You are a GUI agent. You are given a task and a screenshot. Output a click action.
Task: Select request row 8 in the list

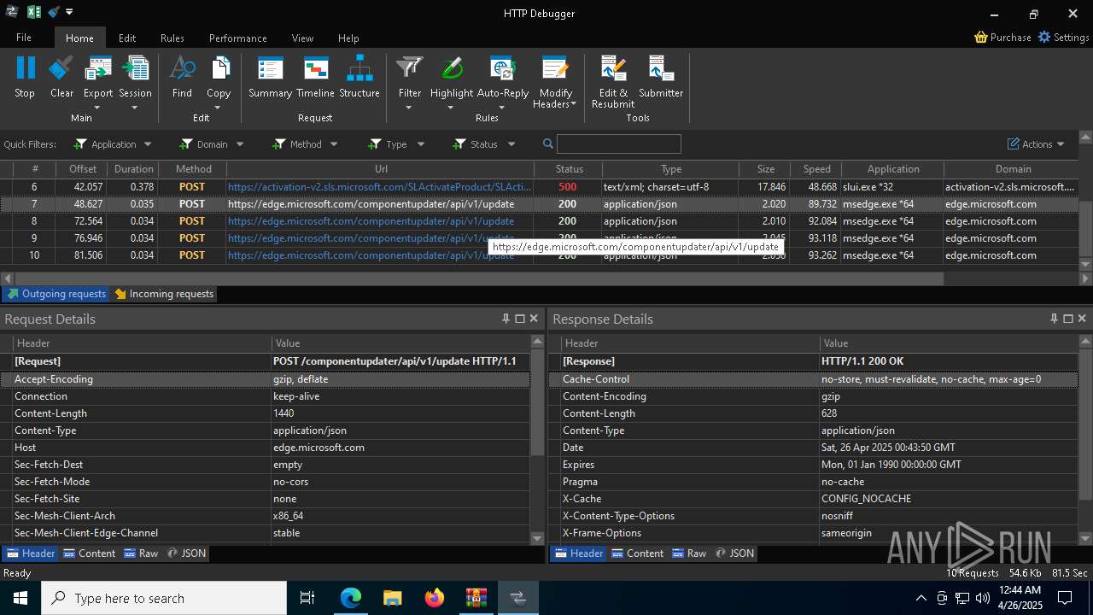pyautogui.click(x=539, y=221)
